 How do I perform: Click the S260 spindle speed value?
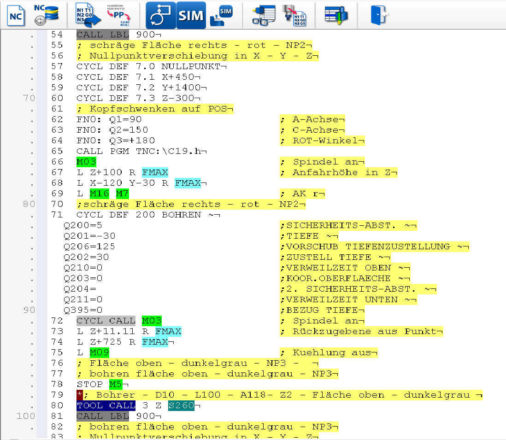tap(182, 405)
